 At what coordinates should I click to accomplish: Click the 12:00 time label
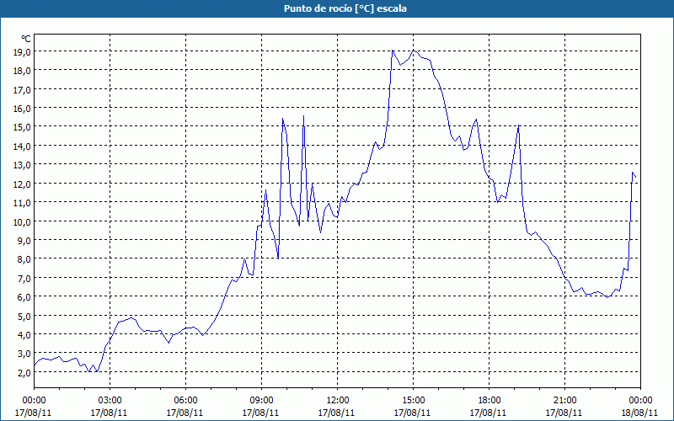pyautogui.click(x=338, y=401)
